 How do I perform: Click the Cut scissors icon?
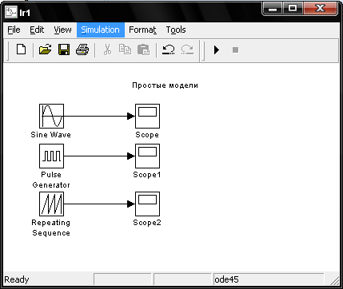pos(107,49)
